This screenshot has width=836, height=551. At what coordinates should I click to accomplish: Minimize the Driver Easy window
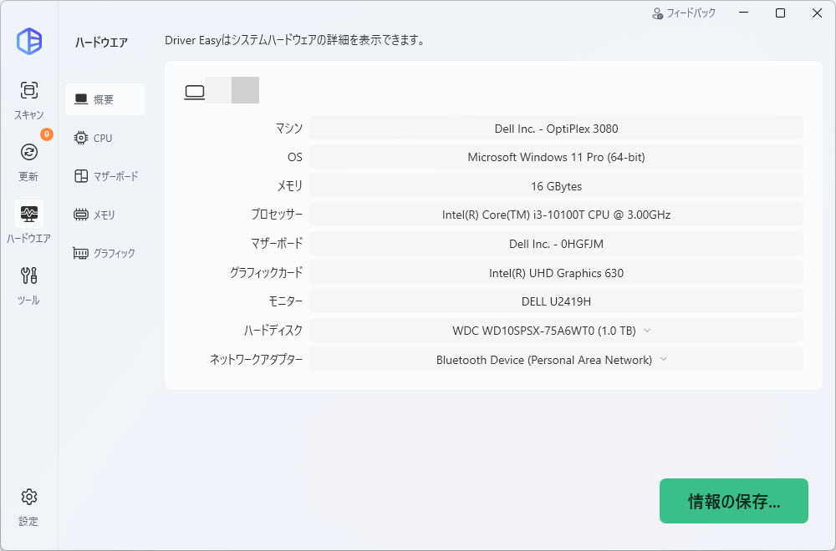(744, 13)
